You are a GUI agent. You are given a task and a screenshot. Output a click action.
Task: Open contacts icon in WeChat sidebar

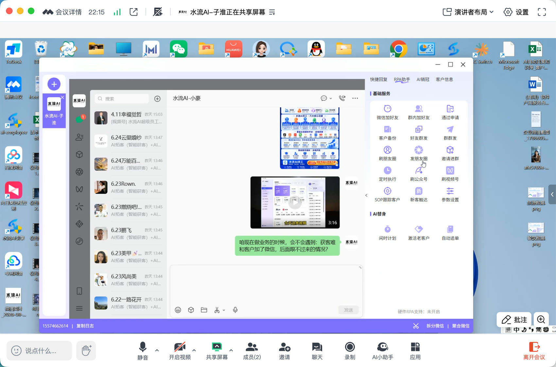coord(79,137)
